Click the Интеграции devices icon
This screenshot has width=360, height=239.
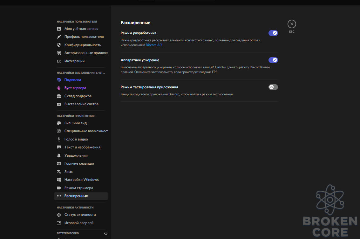(x=59, y=61)
